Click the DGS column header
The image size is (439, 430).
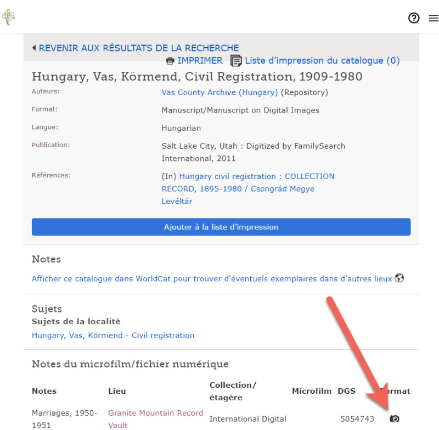(347, 391)
